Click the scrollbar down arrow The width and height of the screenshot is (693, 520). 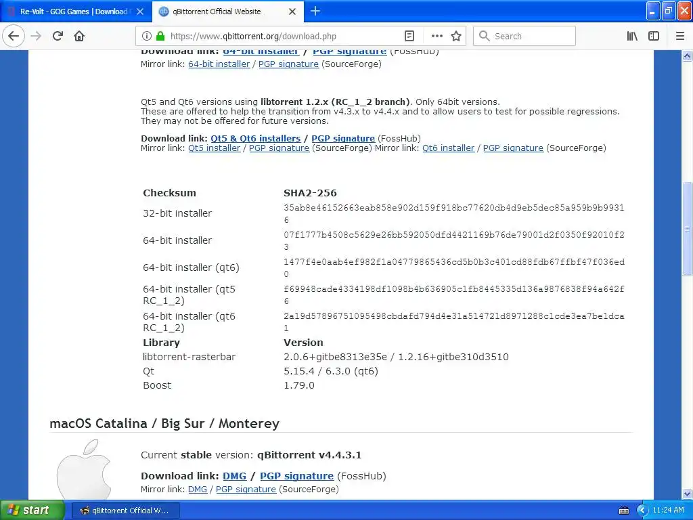coord(687,494)
